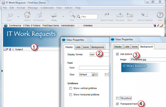Enable Show vertical gridlines
Viewport: 166px width, 107px height.
coord(71,88)
